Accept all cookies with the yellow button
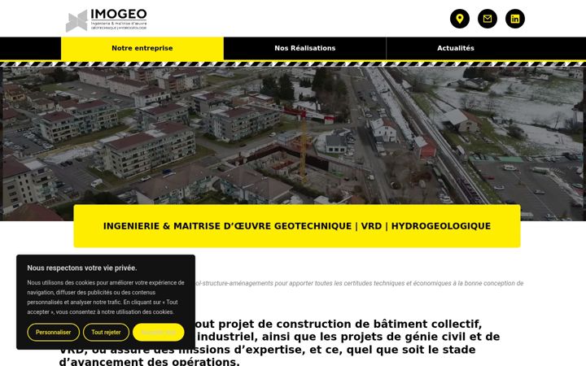The width and height of the screenshot is (586, 366). [x=159, y=332]
